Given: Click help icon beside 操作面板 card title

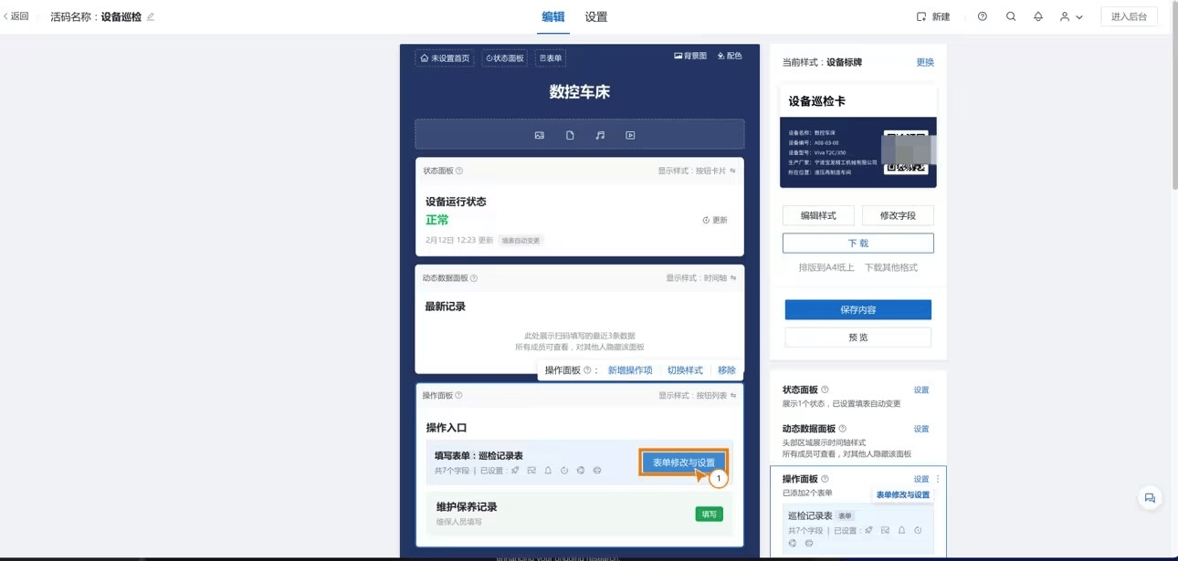Looking at the screenshot, I should click(x=458, y=395).
